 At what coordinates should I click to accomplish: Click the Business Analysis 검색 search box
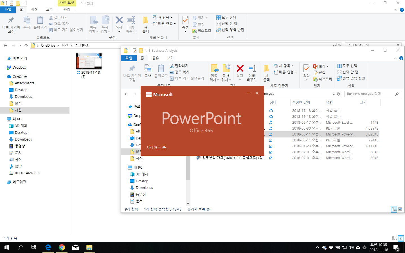point(373,94)
